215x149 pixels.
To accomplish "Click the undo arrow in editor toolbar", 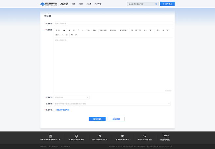I will [72, 35].
